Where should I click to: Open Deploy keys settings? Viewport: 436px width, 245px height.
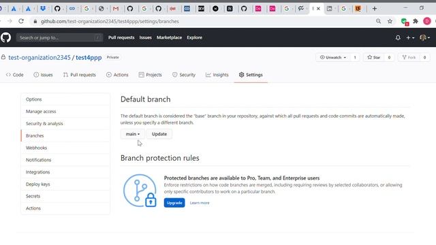click(65, 184)
